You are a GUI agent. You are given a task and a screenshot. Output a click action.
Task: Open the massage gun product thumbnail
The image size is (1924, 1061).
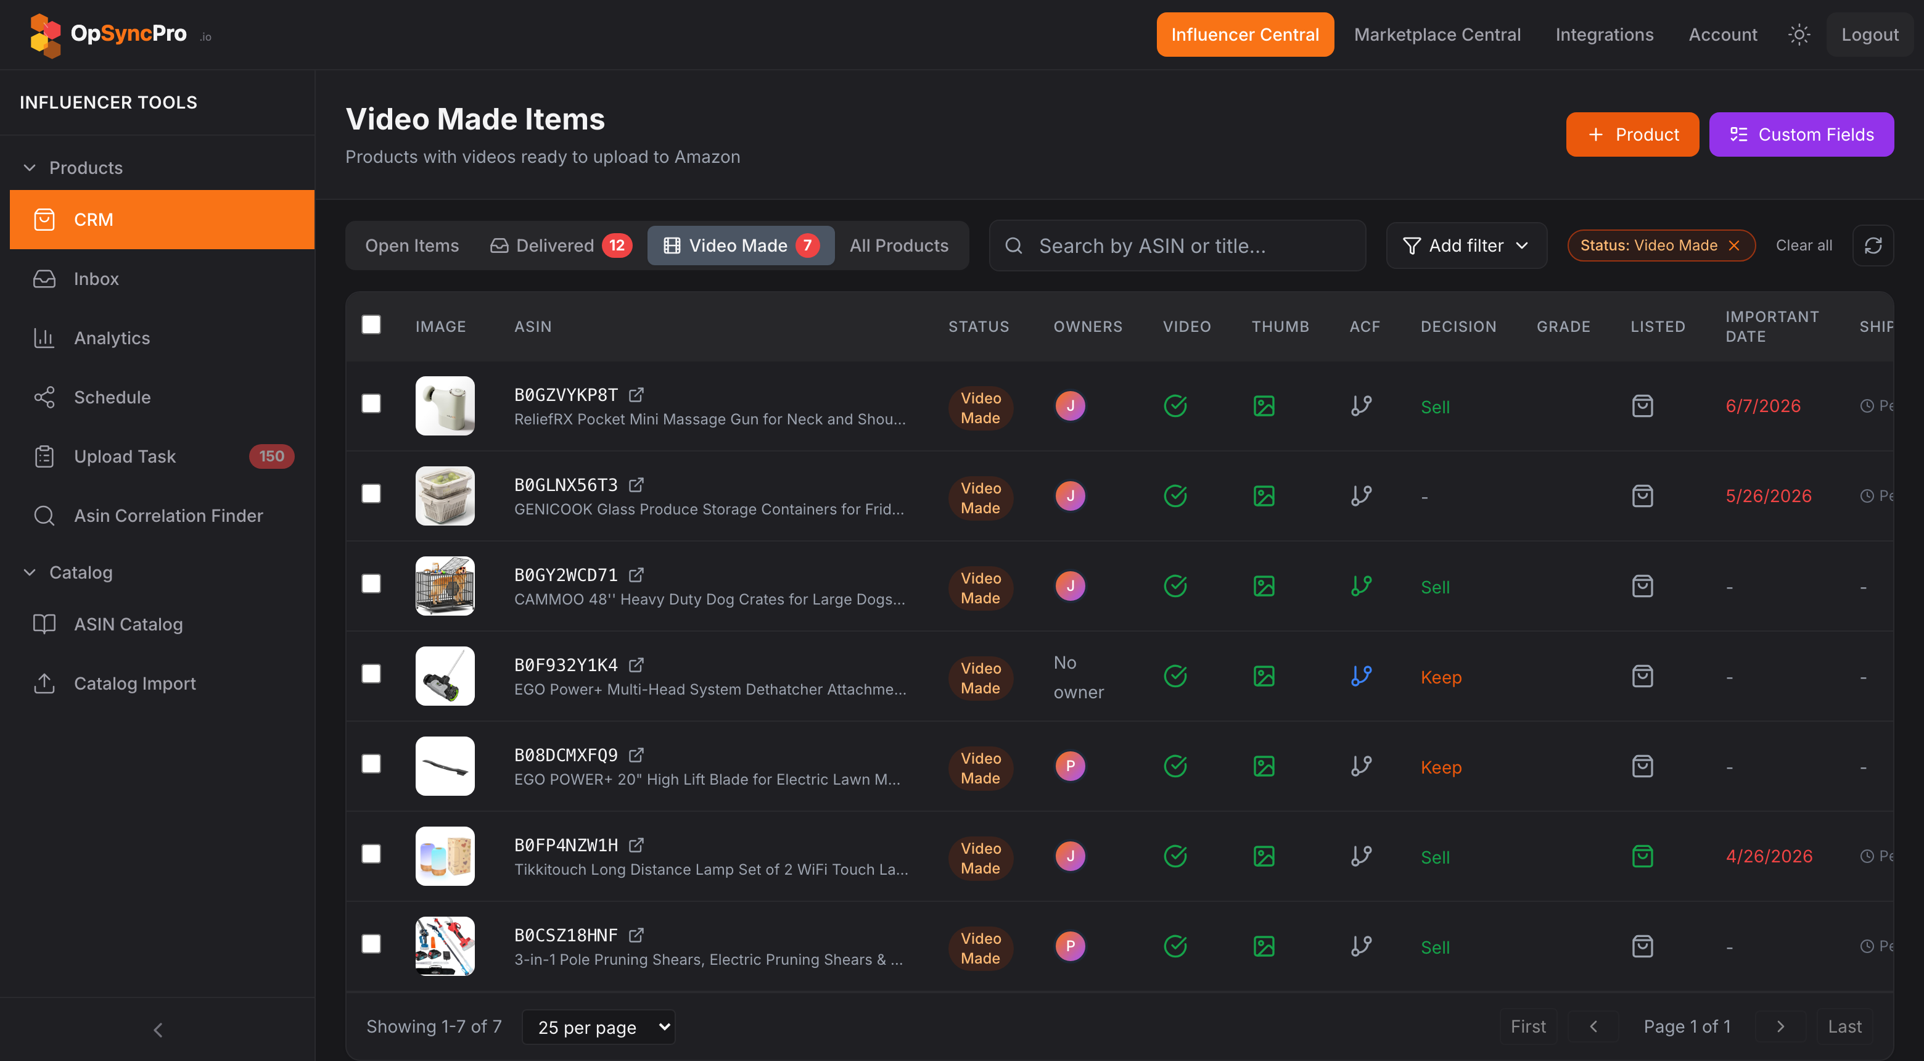pos(445,406)
